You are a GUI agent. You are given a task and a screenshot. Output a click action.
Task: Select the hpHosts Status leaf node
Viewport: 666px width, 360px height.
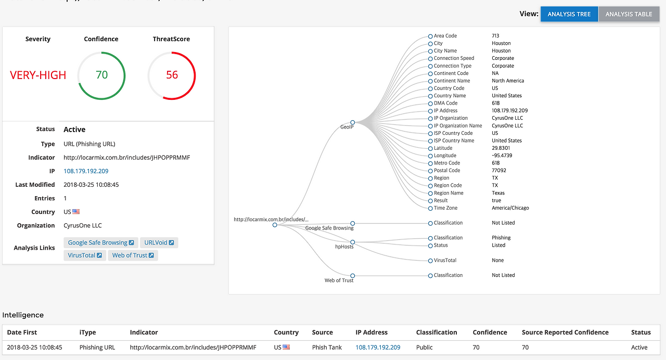(x=430, y=246)
